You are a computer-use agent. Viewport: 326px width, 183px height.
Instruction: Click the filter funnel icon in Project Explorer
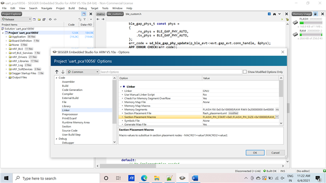(x=85, y=19)
